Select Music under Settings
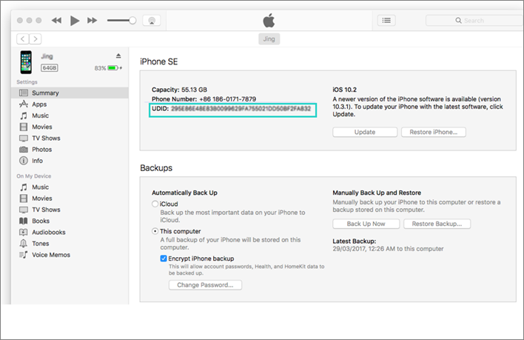 70,116
